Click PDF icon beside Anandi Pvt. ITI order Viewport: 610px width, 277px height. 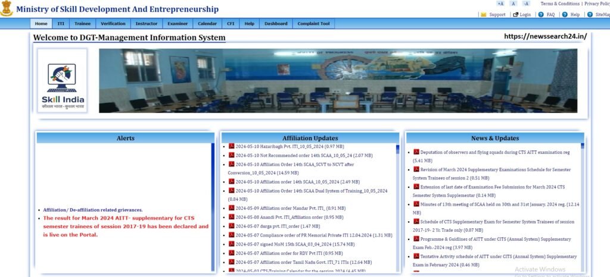pyautogui.click(x=232, y=217)
